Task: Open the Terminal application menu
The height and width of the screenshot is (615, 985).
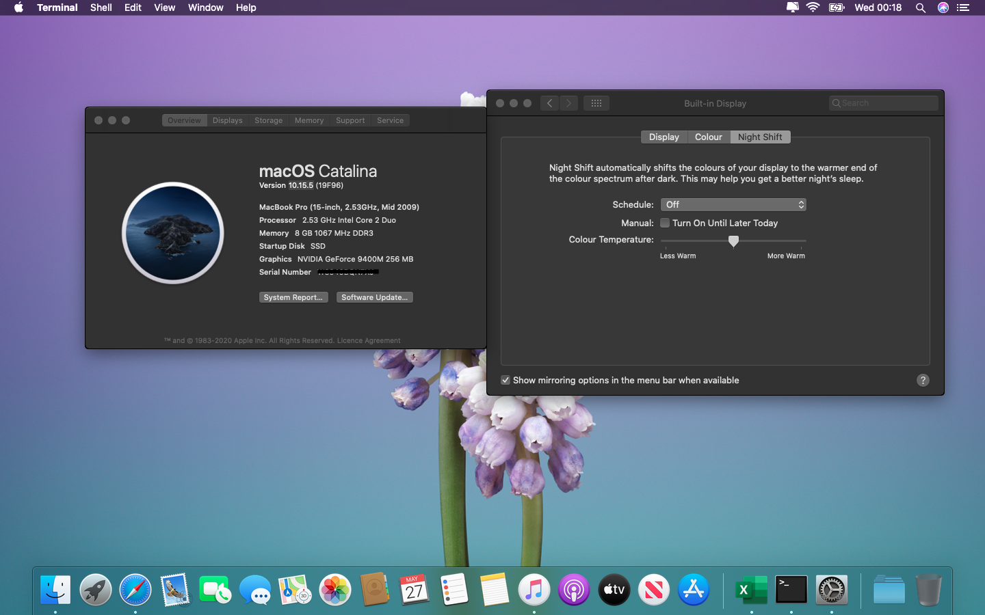Action: (57, 8)
